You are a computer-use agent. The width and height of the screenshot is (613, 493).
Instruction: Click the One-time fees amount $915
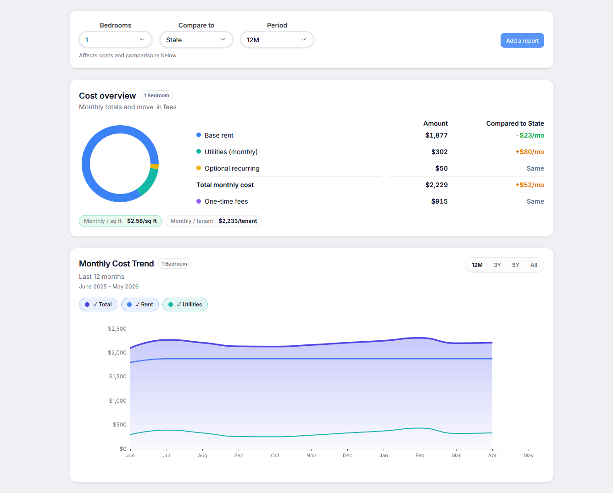pyautogui.click(x=439, y=201)
